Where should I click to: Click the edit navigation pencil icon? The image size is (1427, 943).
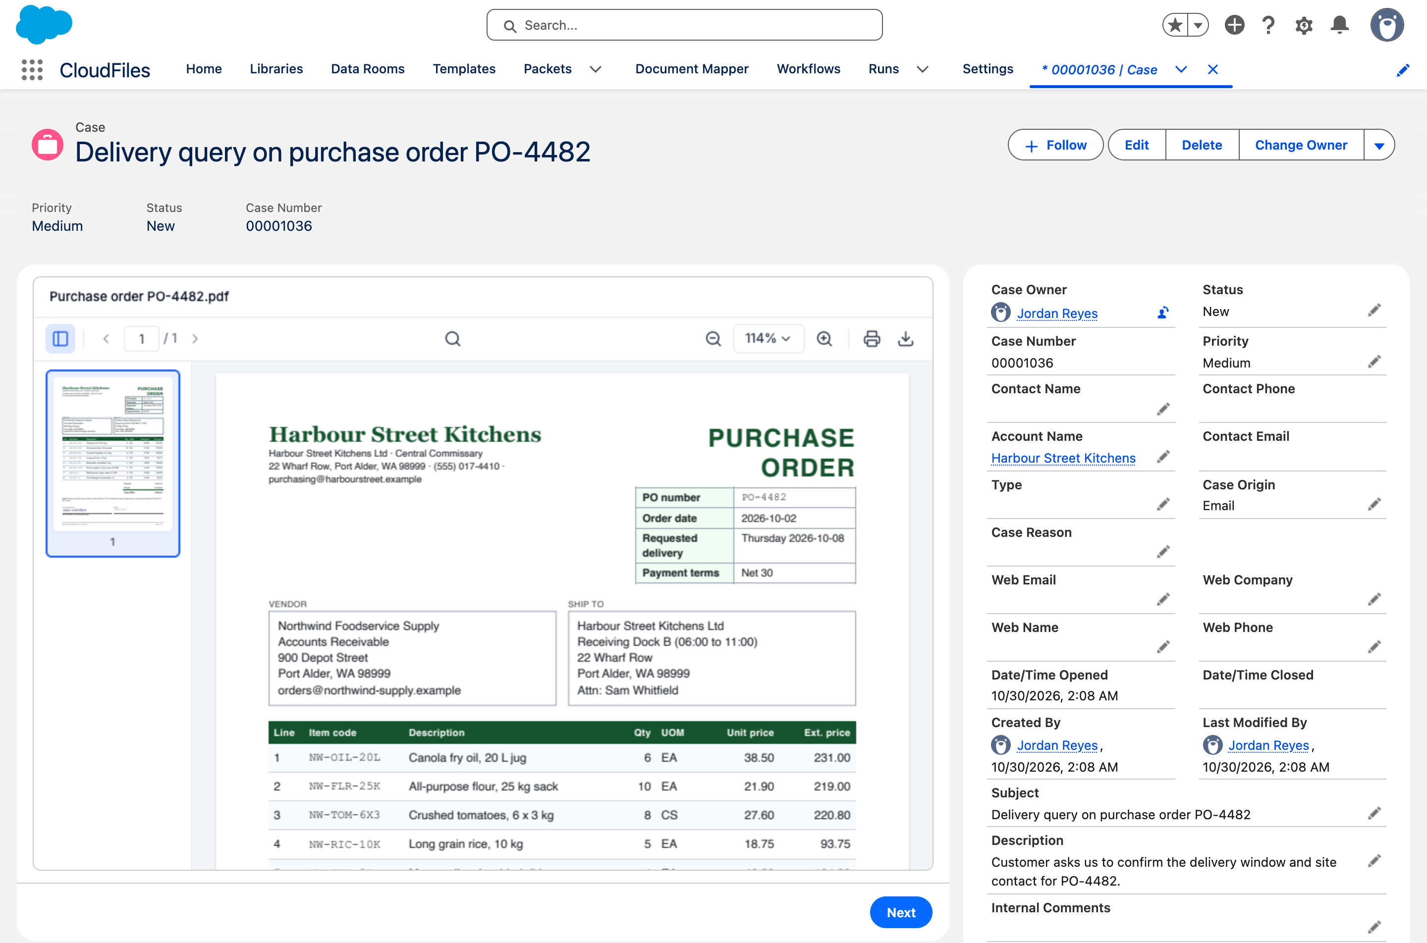1403,70
